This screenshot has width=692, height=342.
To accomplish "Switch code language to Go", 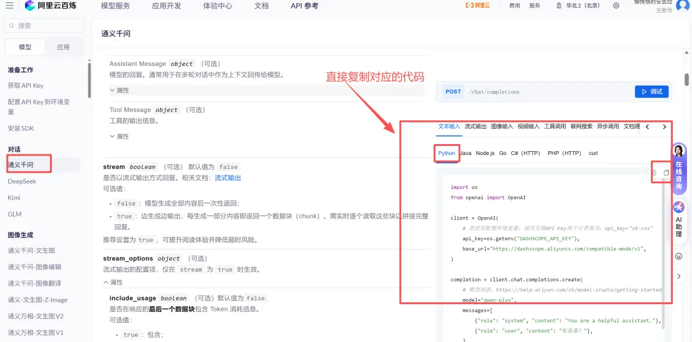I will (x=503, y=153).
